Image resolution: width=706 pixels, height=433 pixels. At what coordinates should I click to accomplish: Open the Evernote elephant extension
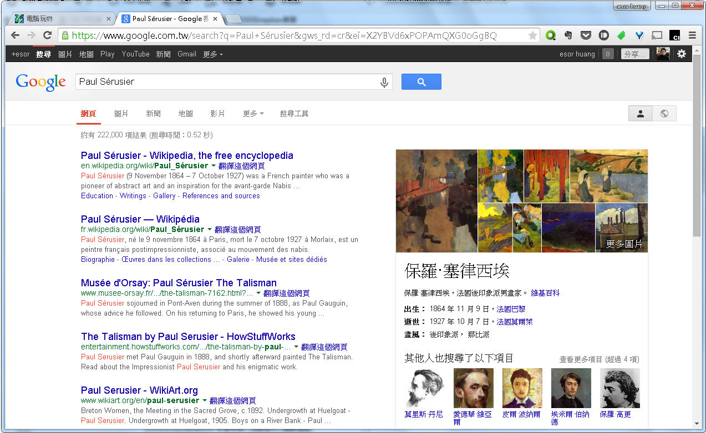(x=568, y=35)
